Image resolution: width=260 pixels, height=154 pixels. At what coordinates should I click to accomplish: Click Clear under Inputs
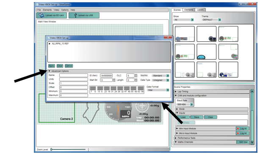(210, 117)
